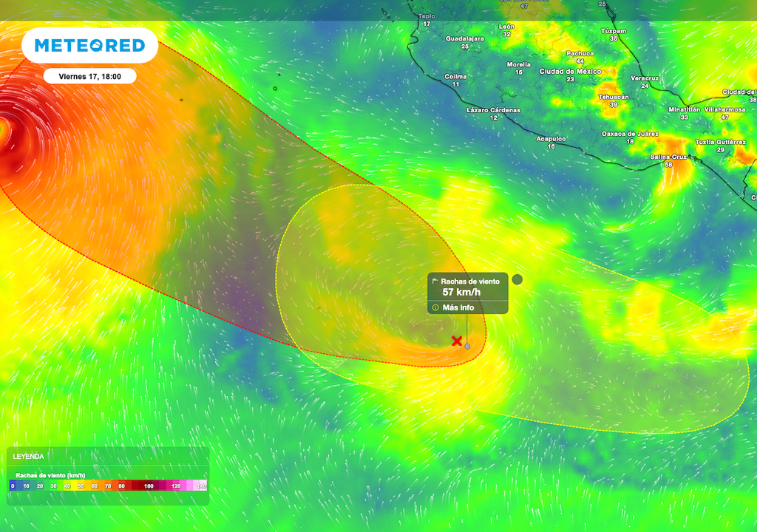This screenshot has height=532, width=757.
Task: Click the small grey pin point below the tooltip
Action: click(x=467, y=346)
